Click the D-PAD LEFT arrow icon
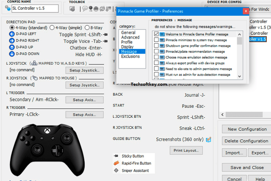The width and height of the screenshot is (271, 181). click(x=12, y=34)
